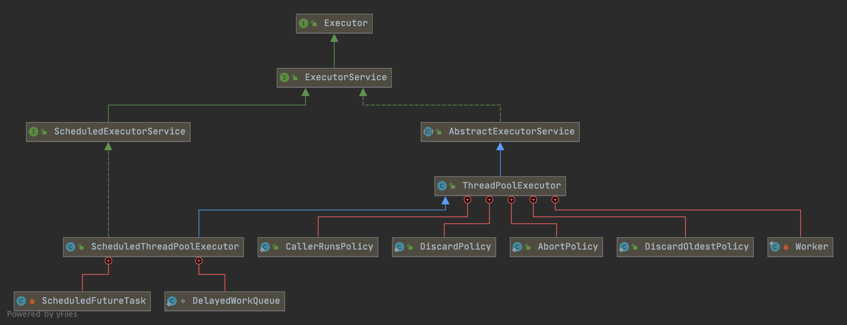Screen dimensions: 847x325
Task: Click public visibility icon on ThreadPoolExecutor
Action: pos(452,186)
